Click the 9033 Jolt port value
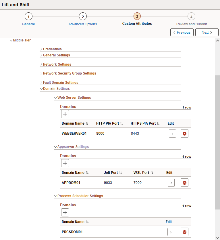The image size is (220, 240). pos(108,183)
